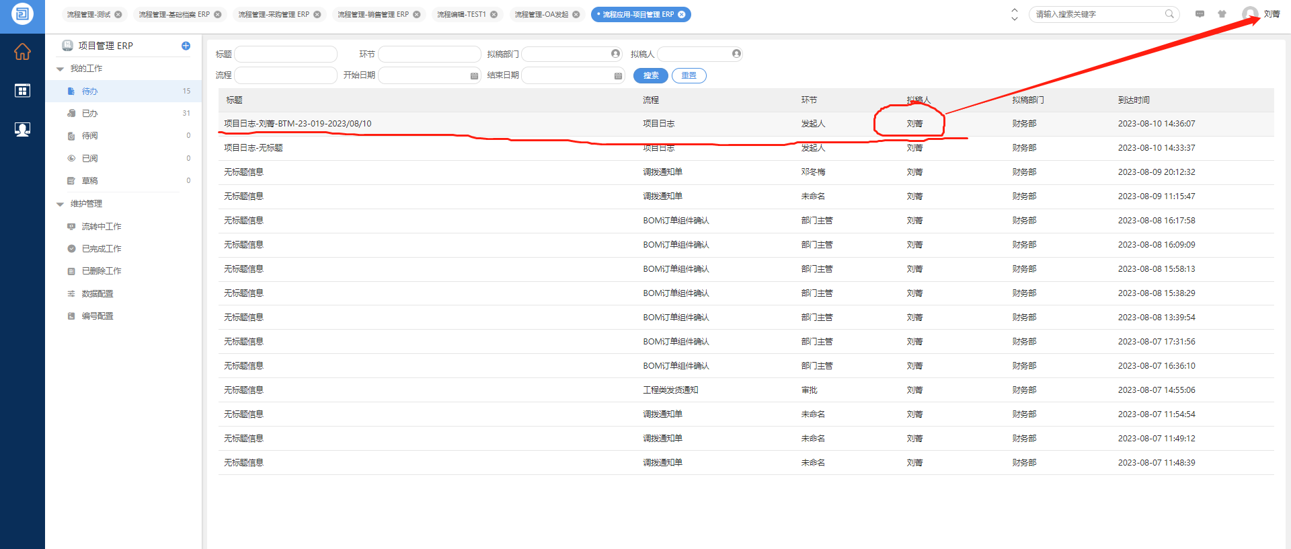1291x549 pixels.
Task: Close the 流程管理-测试 tab
Action: pos(118,14)
